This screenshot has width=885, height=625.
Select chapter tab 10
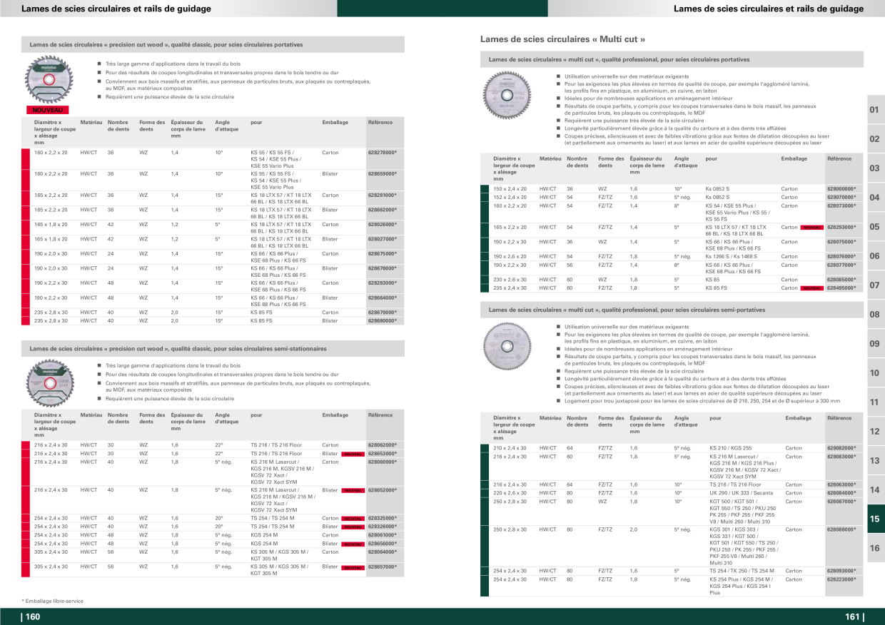click(875, 373)
